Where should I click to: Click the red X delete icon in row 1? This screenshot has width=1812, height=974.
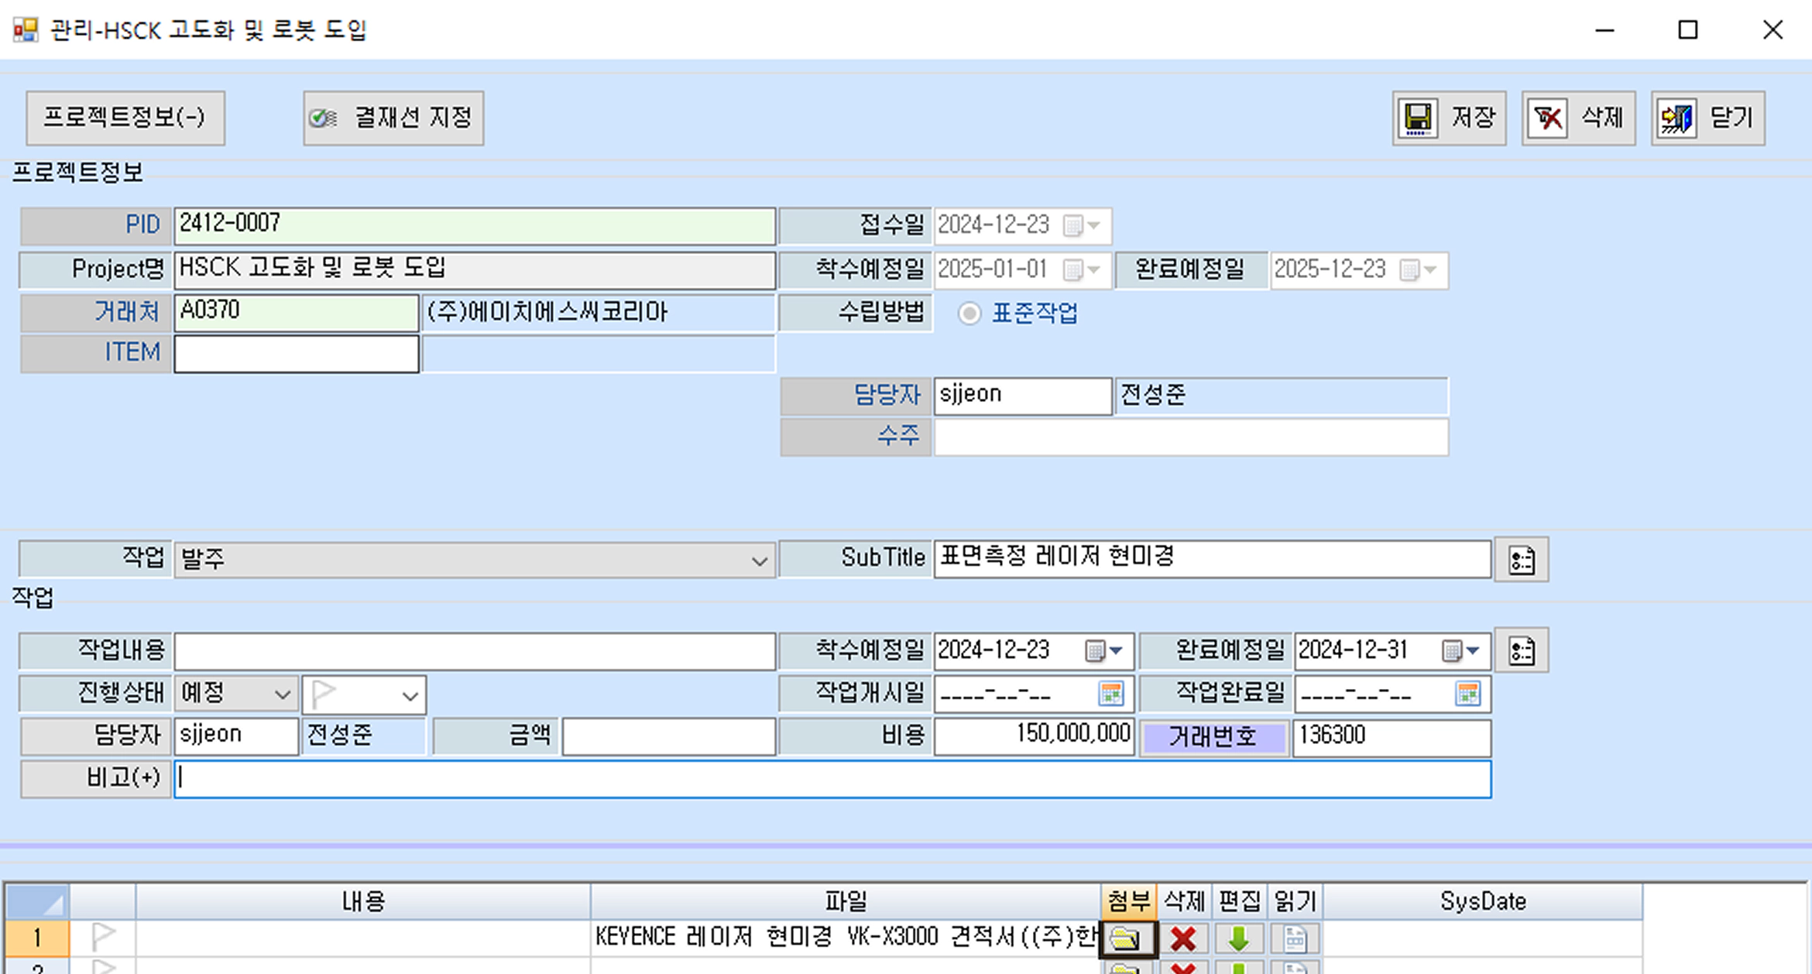tap(1182, 939)
